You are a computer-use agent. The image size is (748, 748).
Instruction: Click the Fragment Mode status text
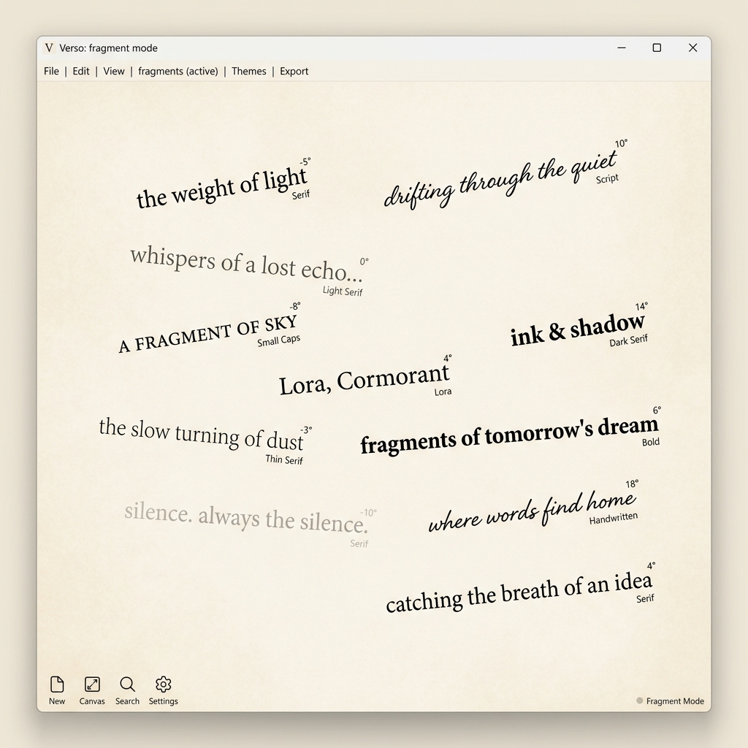[x=675, y=701]
